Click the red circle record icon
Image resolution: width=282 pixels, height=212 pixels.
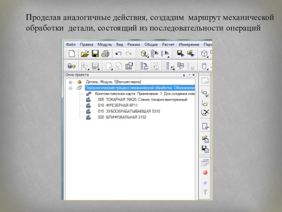pos(205,172)
